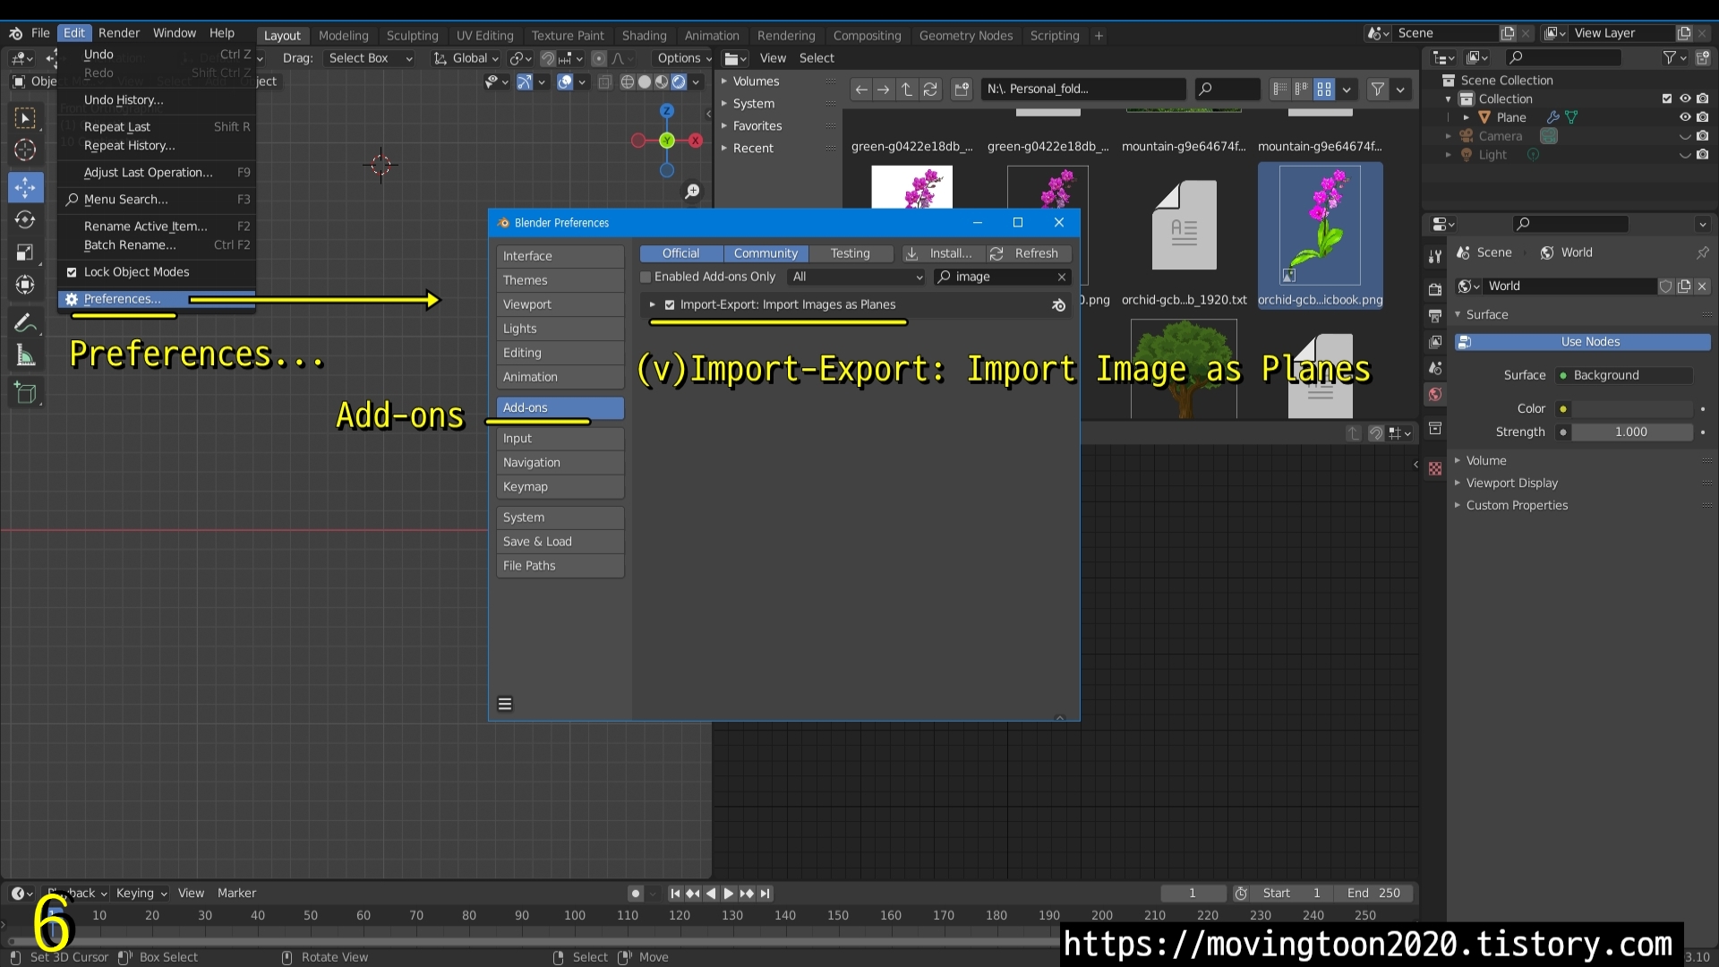Open the Render menu
This screenshot has width=1719, height=967.
119,33
